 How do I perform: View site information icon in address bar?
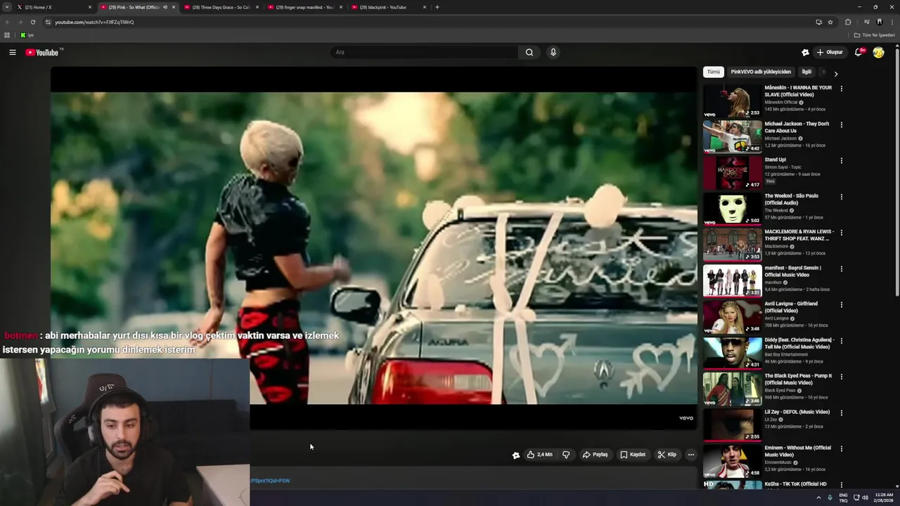(48, 22)
